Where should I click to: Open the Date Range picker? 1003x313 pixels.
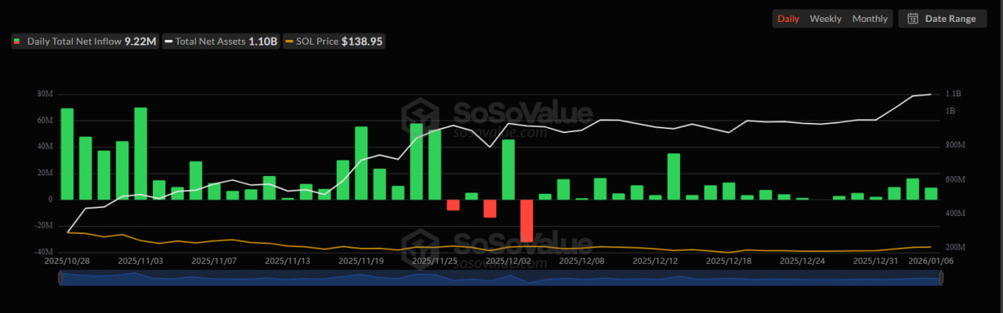click(942, 19)
